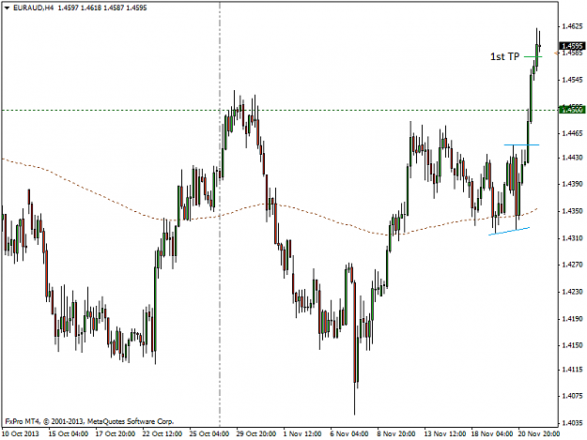Click the 15 Oct 04:00 time label
587x440 pixels.
click(x=69, y=433)
